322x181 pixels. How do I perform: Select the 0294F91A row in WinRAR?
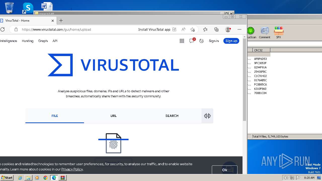click(260, 67)
